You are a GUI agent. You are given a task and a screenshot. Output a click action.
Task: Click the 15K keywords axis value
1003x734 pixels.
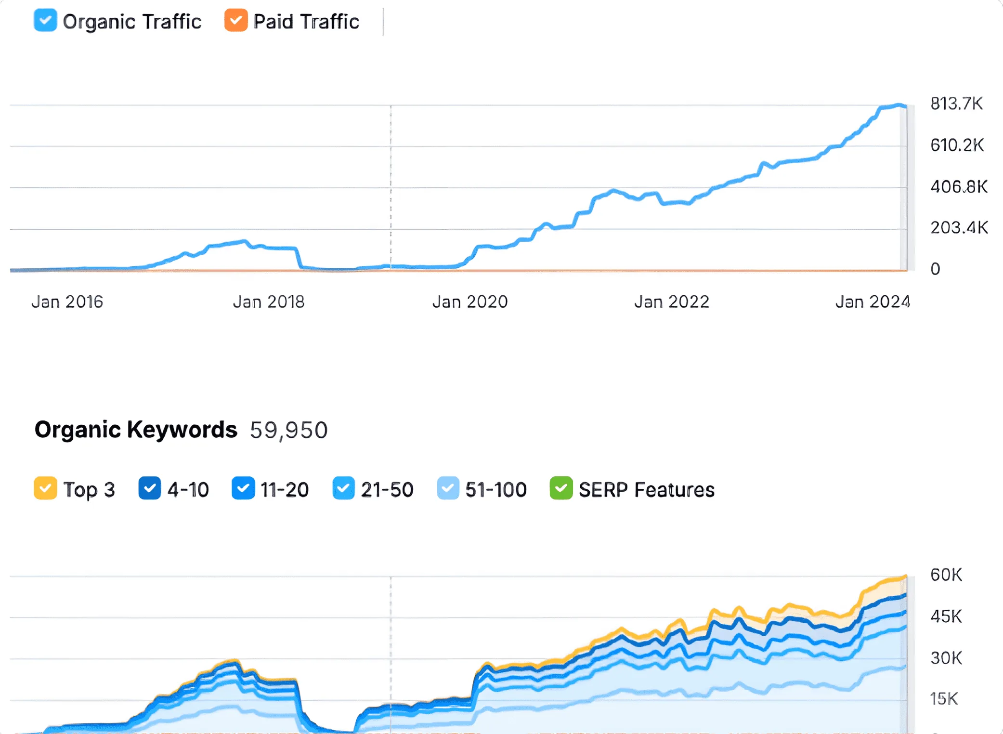pos(944,699)
